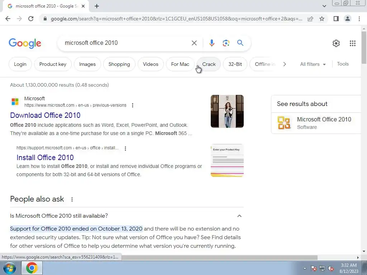
Task: Show more filter chips with right chevron
Action: coord(284,64)
